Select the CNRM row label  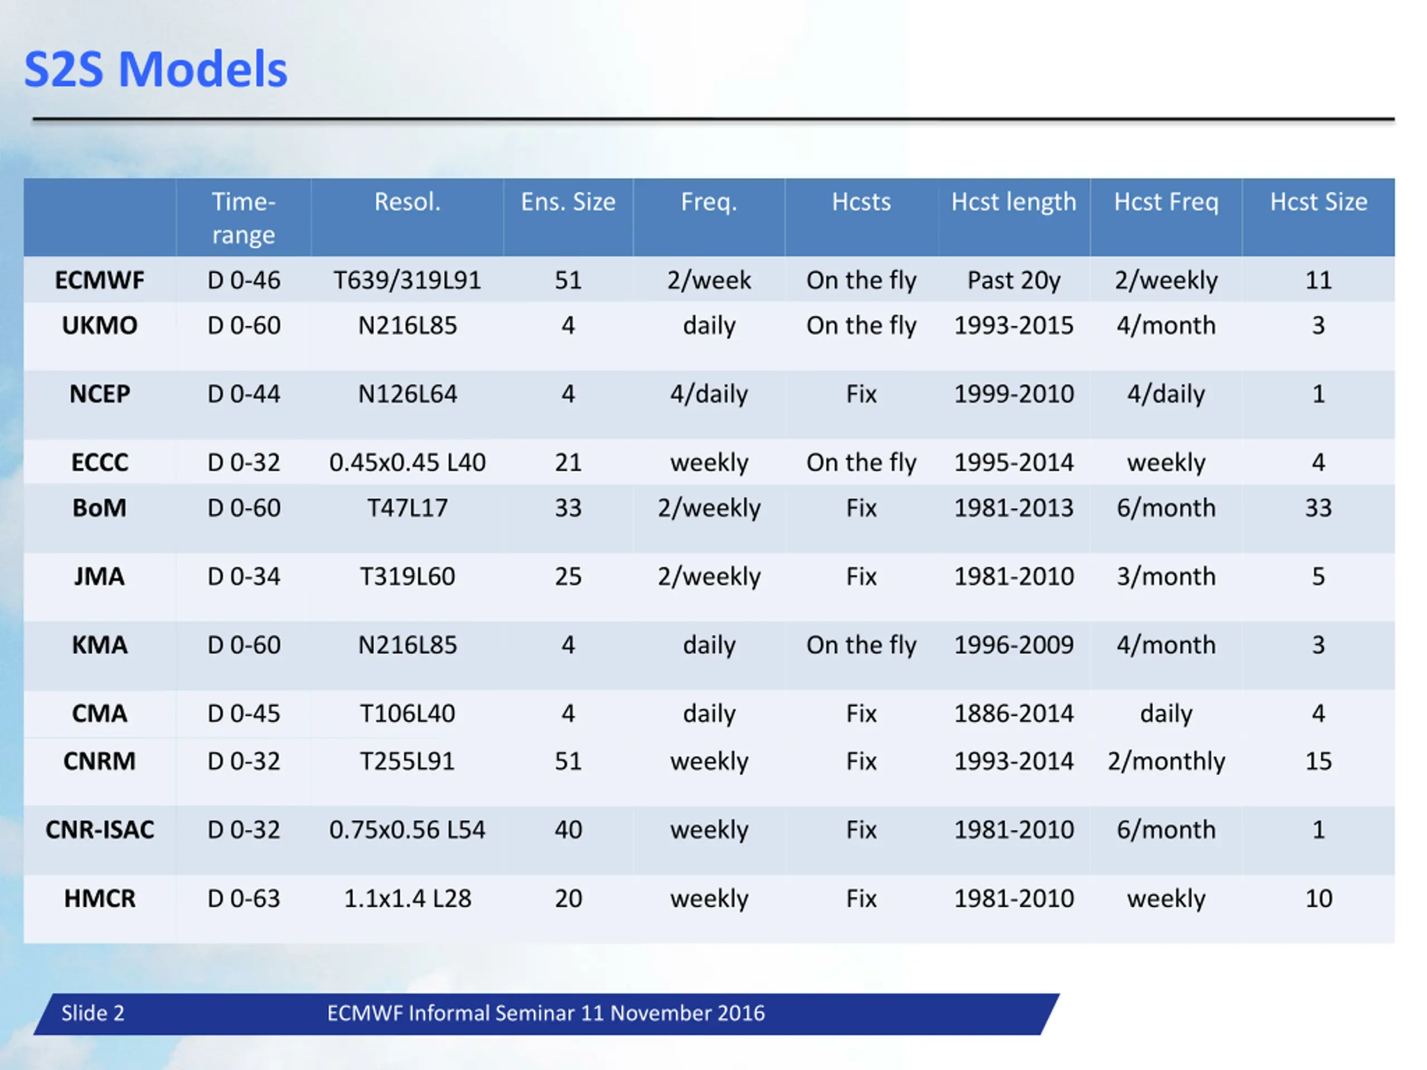click(x=100, y=761)
